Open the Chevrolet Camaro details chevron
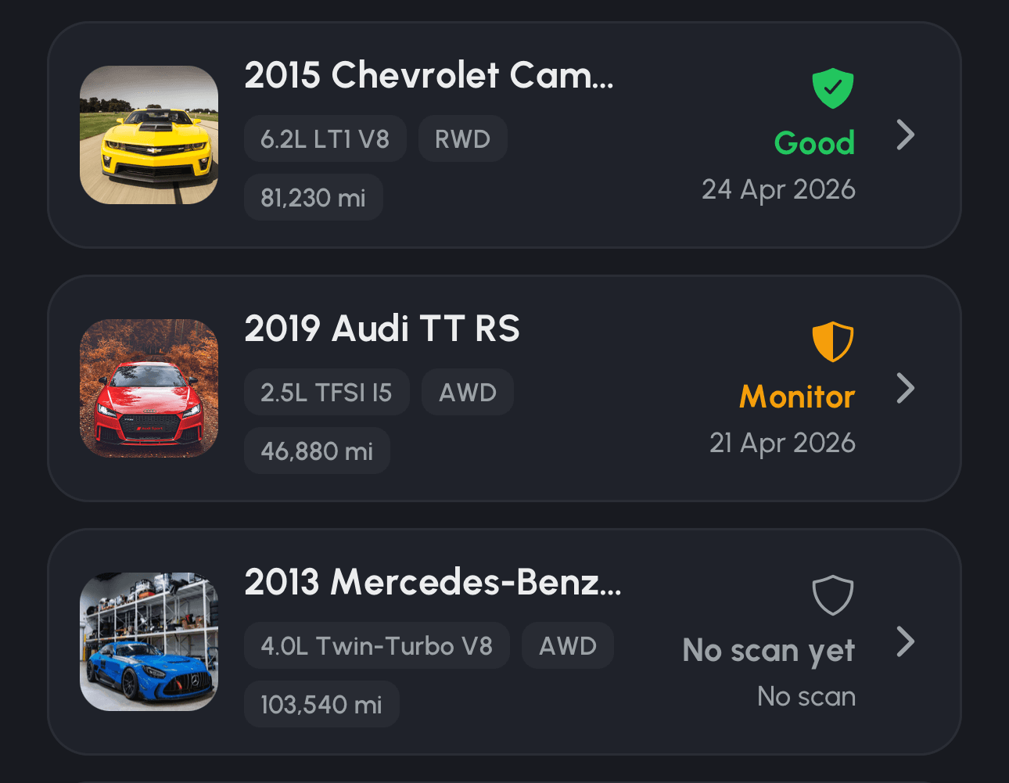Image resolution: width=1009 pixels, height=783 pixels. click(906, 135)
